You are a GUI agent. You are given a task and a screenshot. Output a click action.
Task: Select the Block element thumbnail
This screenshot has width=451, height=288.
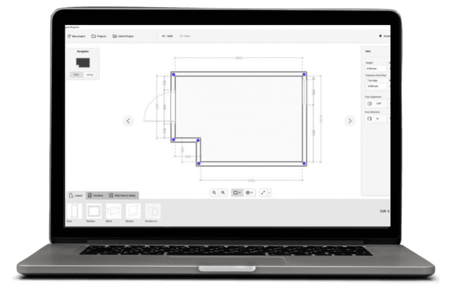click(x=114, y=211)
